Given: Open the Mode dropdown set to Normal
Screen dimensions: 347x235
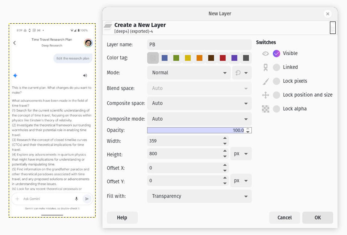Looking at the screenshot, I should 189,73.
